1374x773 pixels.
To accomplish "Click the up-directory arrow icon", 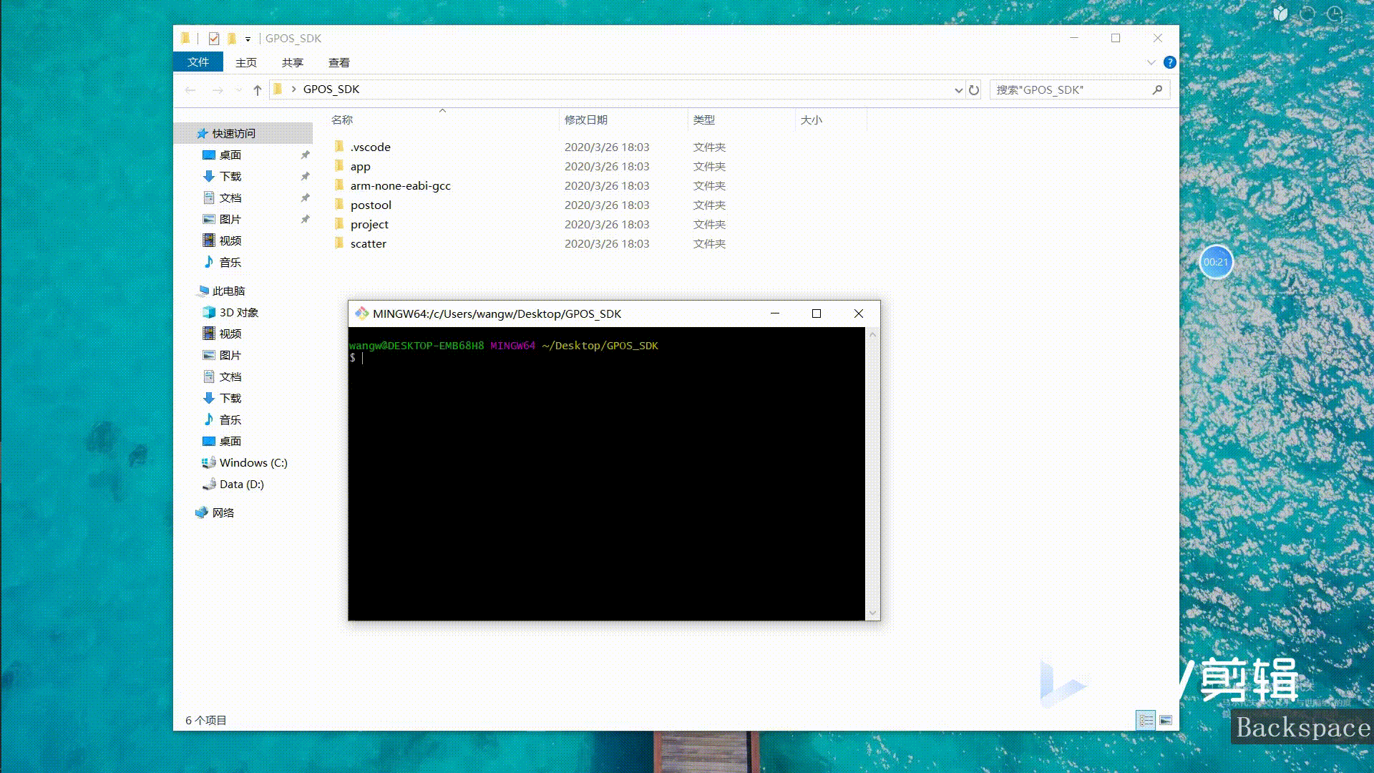I will pyautogui.click(x=258, y=90).
